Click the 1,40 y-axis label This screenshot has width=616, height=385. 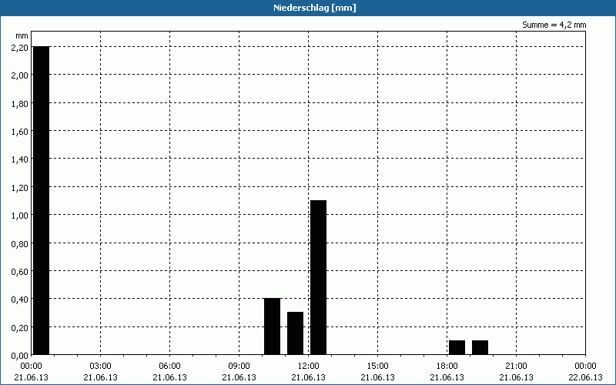click(20, 159)
